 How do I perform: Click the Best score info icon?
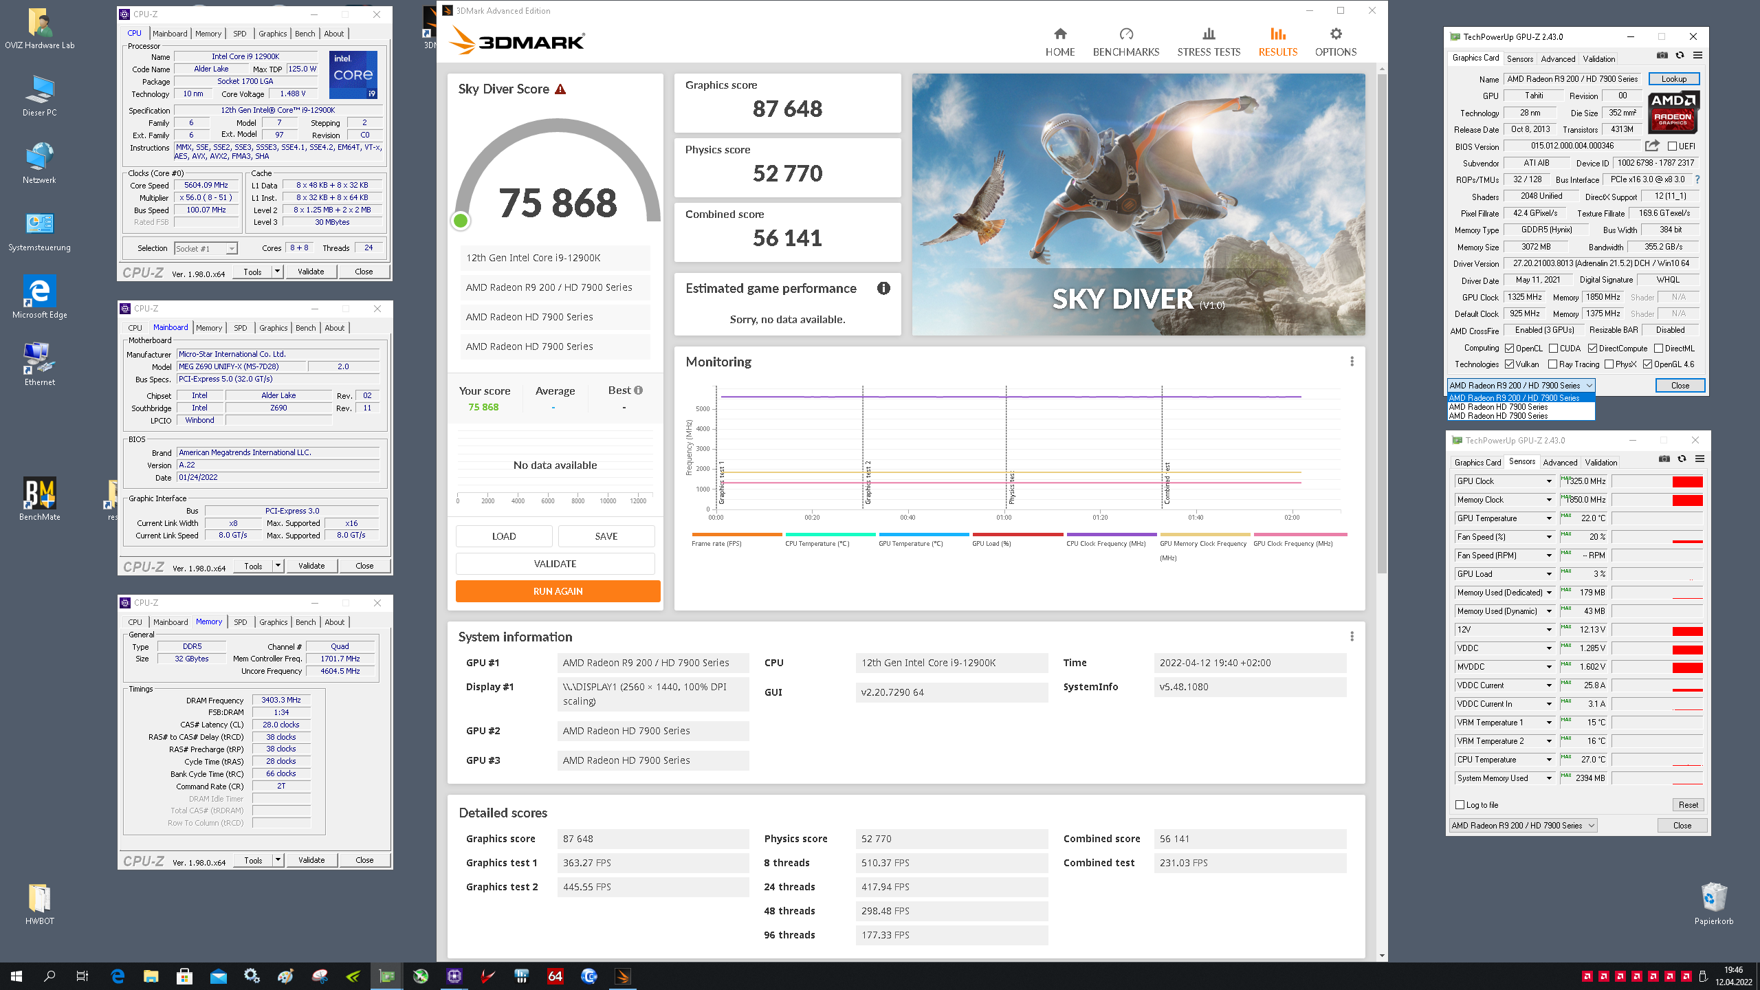(639, 390)
